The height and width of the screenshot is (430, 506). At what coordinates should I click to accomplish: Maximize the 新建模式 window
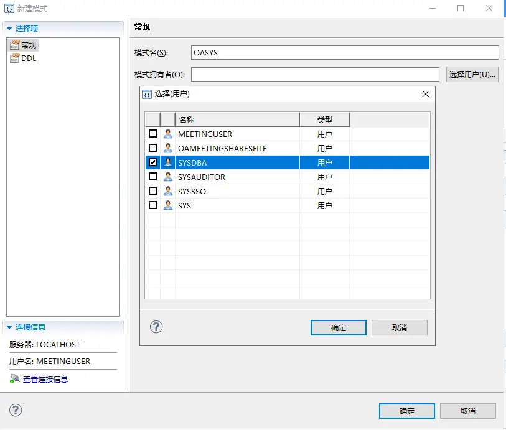[x=461, y=8]
